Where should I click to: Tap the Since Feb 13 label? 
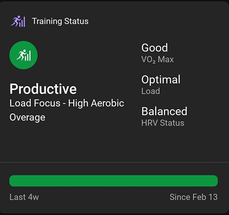tap(194, 197)
